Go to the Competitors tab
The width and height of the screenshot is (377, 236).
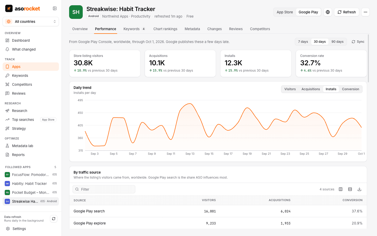[x=260, y=29]
